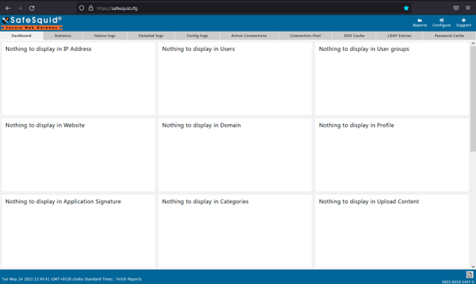Click 'Nothing to display in IP Address'
The height and width of the screenshot is (284, 476).
[48, 49]
